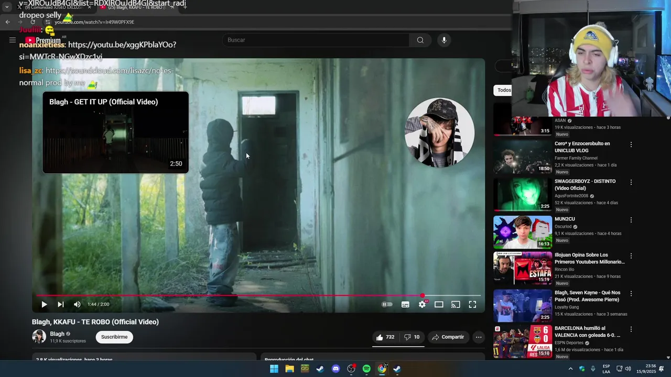The width and height of the screenshot is (671, 377).
Task: Open the player settings gear
Action: click(x=423, y=304)
